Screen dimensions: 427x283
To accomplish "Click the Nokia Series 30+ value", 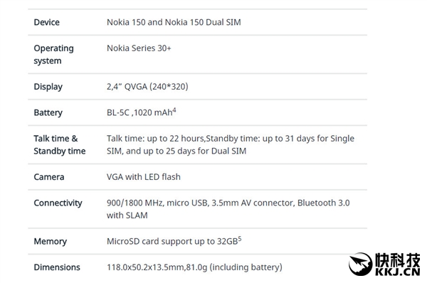I will tap(139, 48).
